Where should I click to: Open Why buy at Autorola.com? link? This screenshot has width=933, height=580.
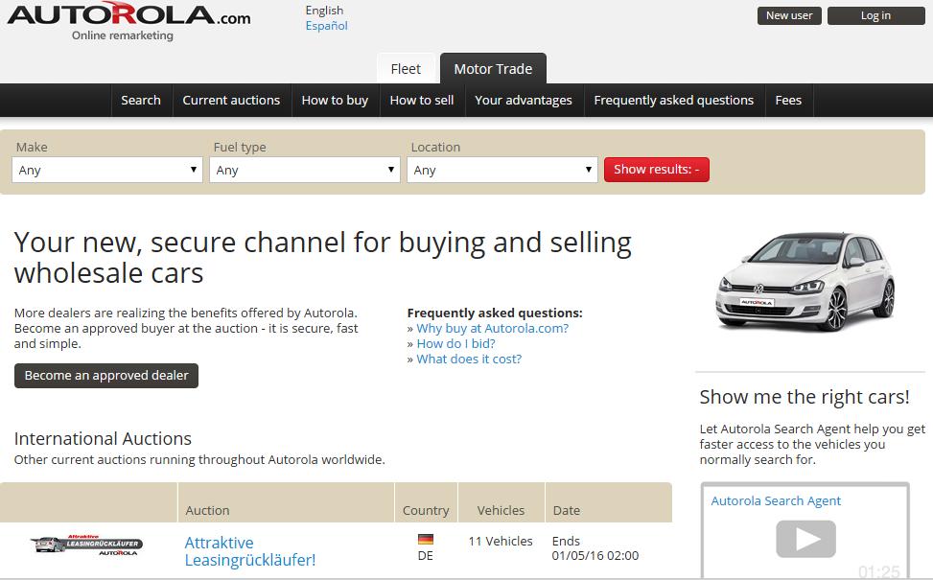click(493, 329)
